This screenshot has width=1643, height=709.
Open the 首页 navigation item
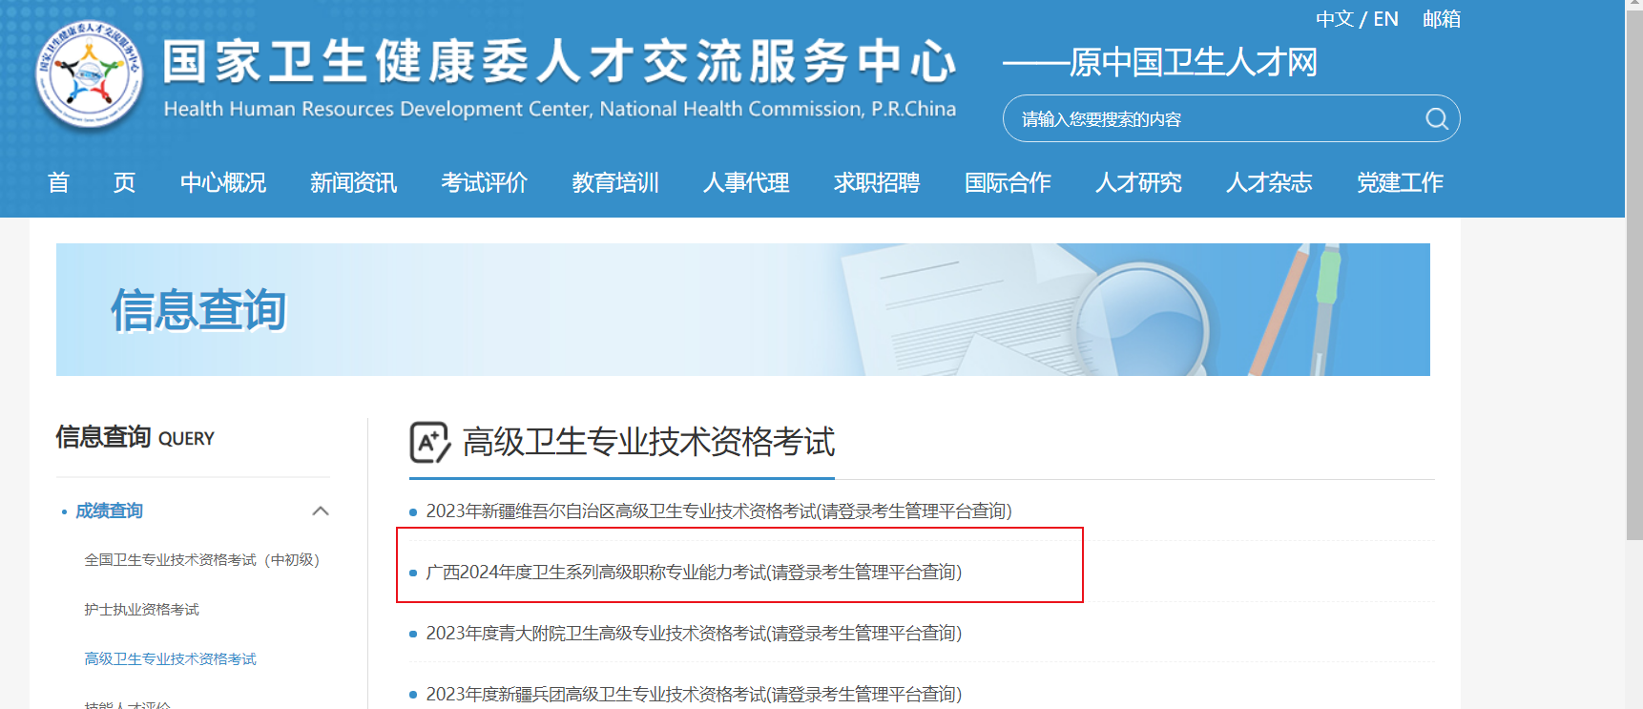point(92,182)
